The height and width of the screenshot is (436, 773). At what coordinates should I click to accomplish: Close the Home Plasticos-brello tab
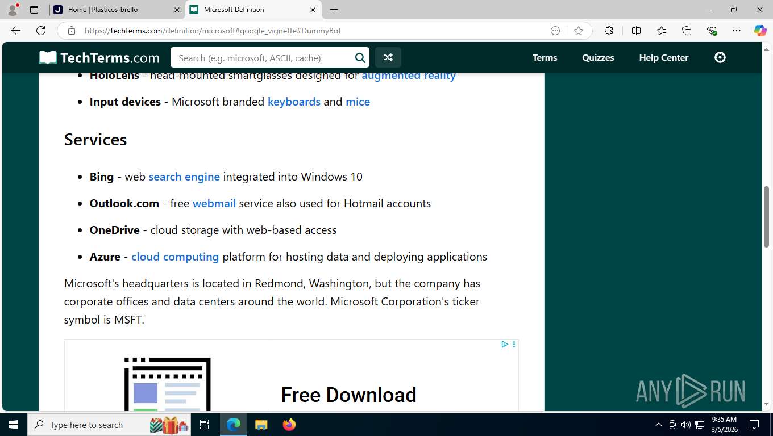click(x=177, y=10)
